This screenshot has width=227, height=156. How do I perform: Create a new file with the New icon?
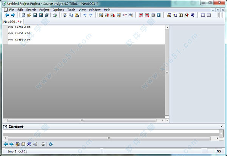[x=23, y=15]
